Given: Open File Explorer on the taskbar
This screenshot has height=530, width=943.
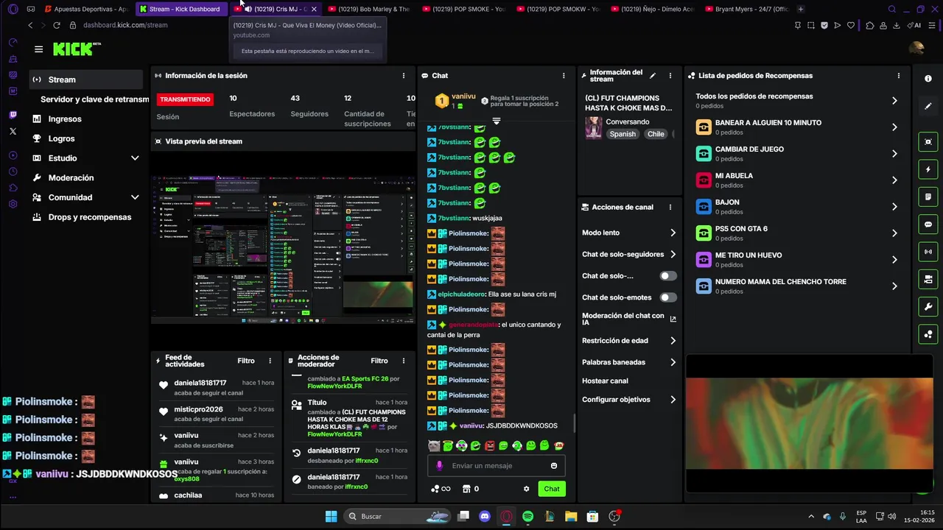Looking at the screenshot, I should 571,517.
